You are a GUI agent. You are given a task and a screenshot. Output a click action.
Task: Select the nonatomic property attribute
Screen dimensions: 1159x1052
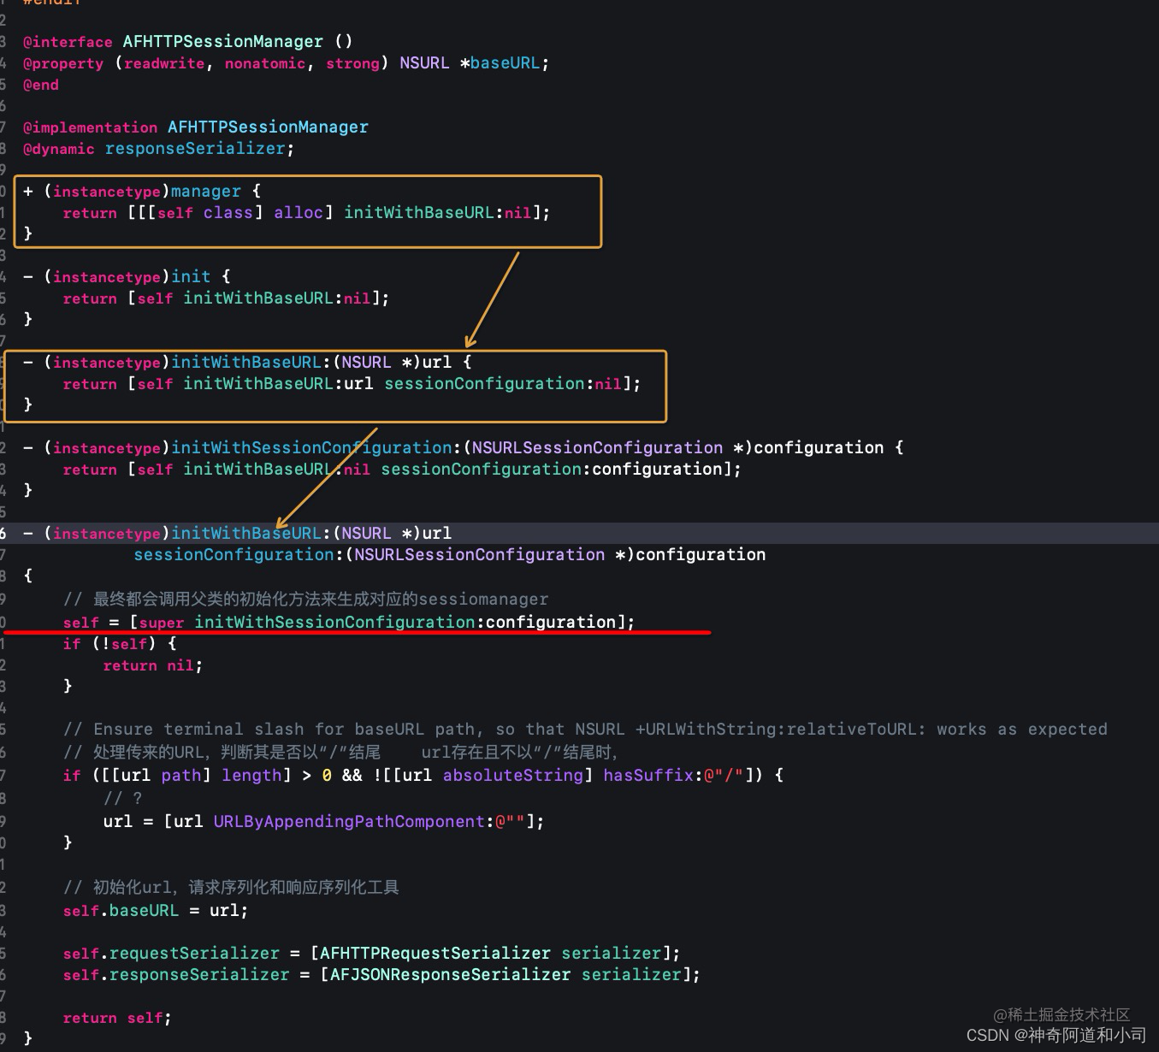click(x=265, y=63)
